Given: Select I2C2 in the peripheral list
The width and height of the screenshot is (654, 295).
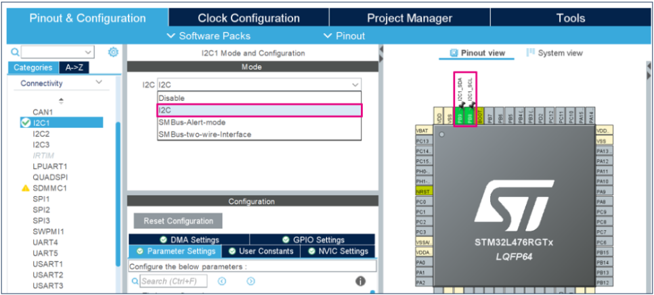Looking at the screenshot, I should 41,134.
